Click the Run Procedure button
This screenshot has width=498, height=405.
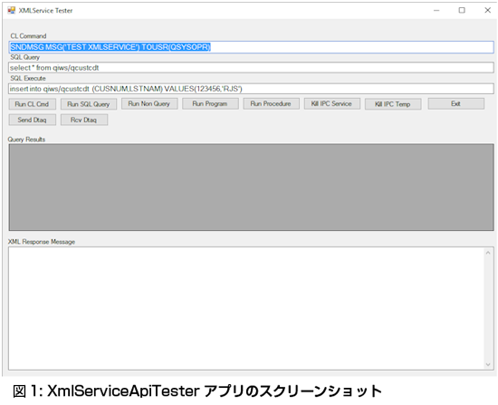click(271, 103)
